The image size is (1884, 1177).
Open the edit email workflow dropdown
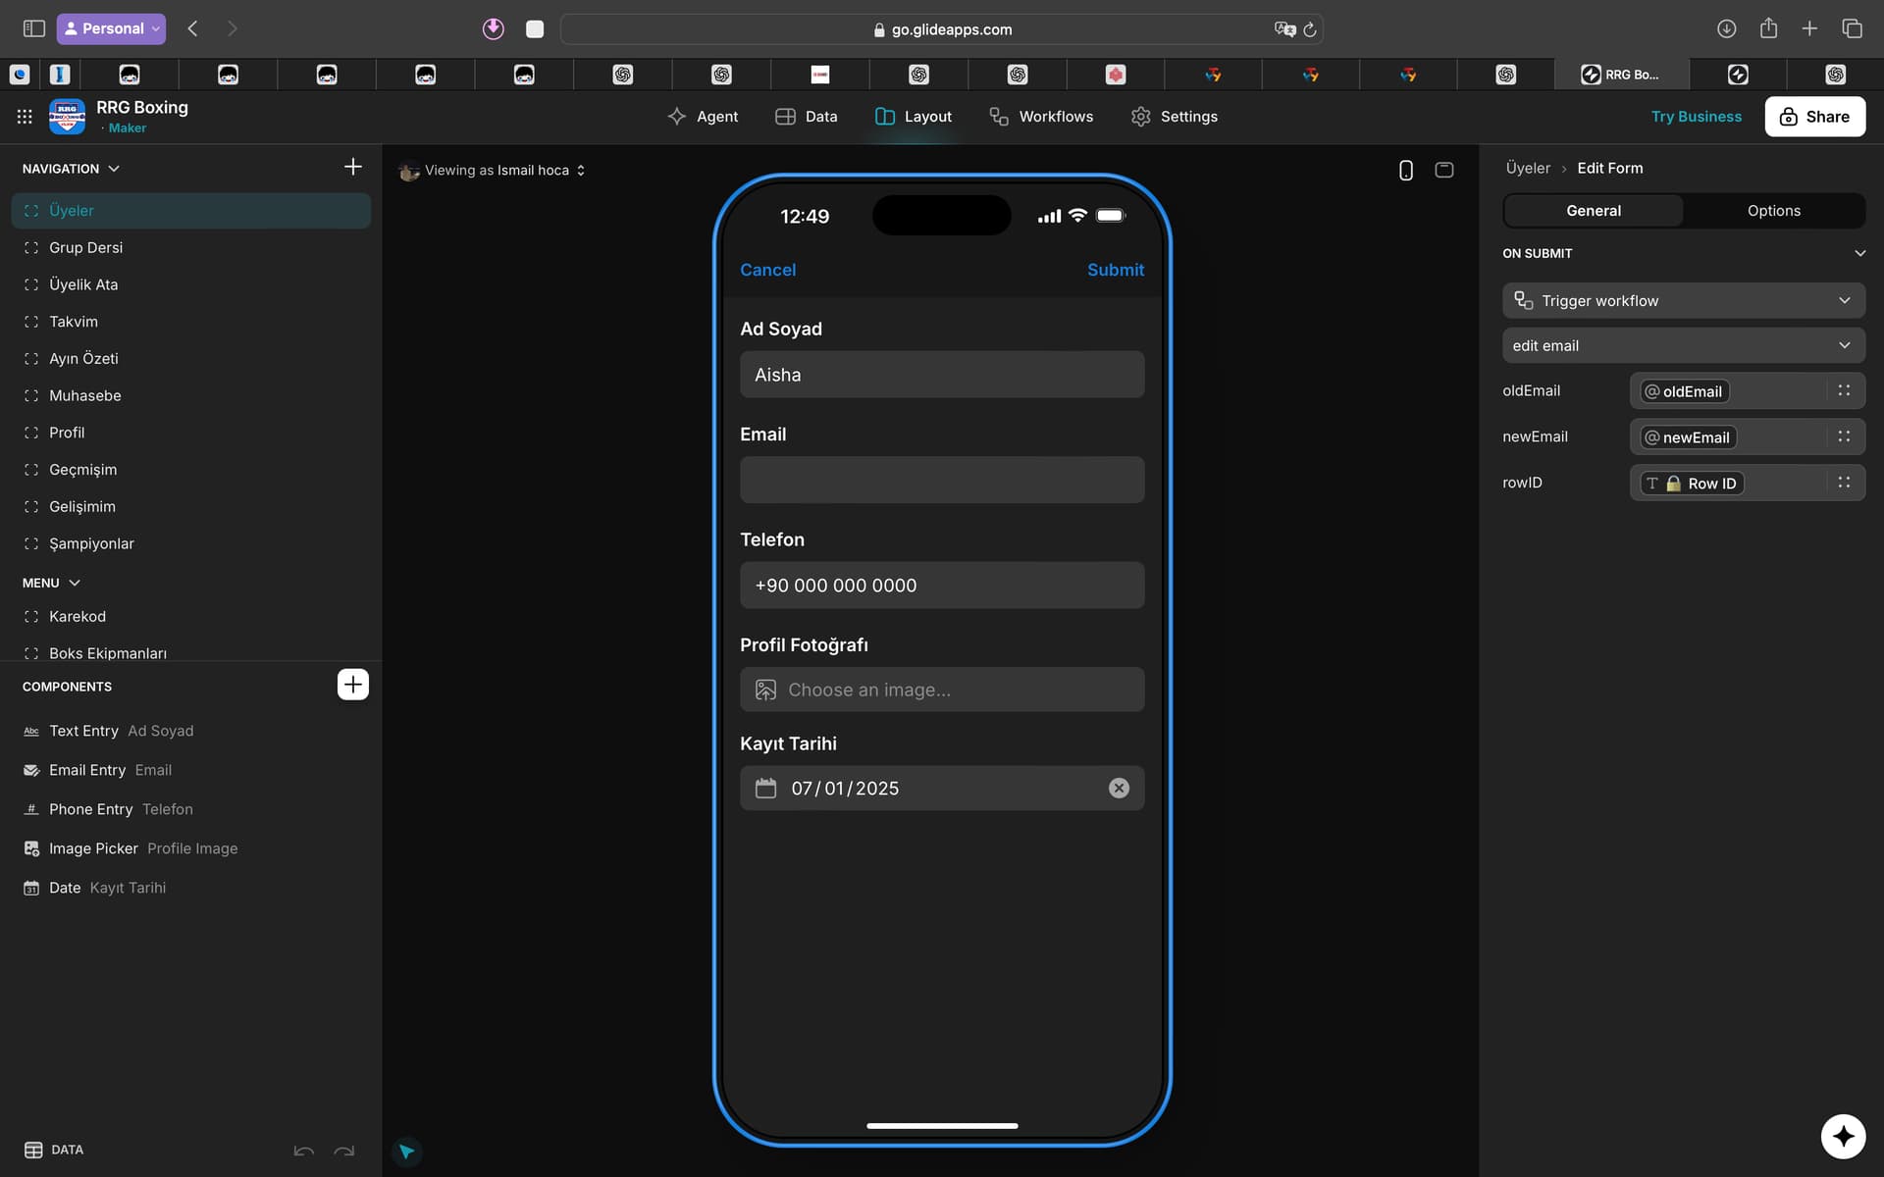1683,346
